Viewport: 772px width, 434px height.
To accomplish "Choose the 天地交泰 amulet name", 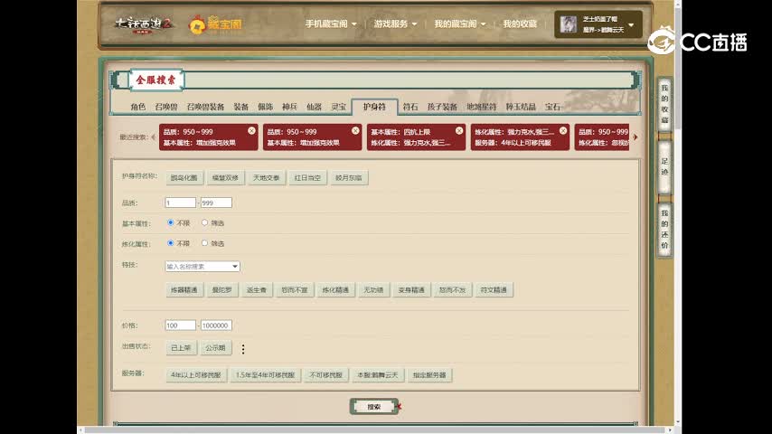I will click(x=267, y=178).
